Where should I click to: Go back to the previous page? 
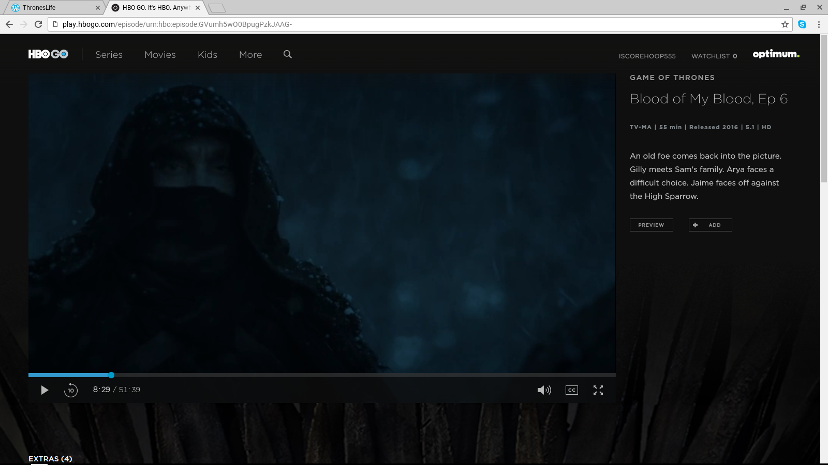pyautogui.click(x=9, y=24)
